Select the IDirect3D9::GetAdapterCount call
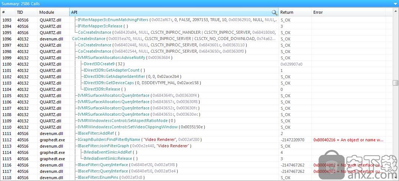 click(x=111, y=70)
